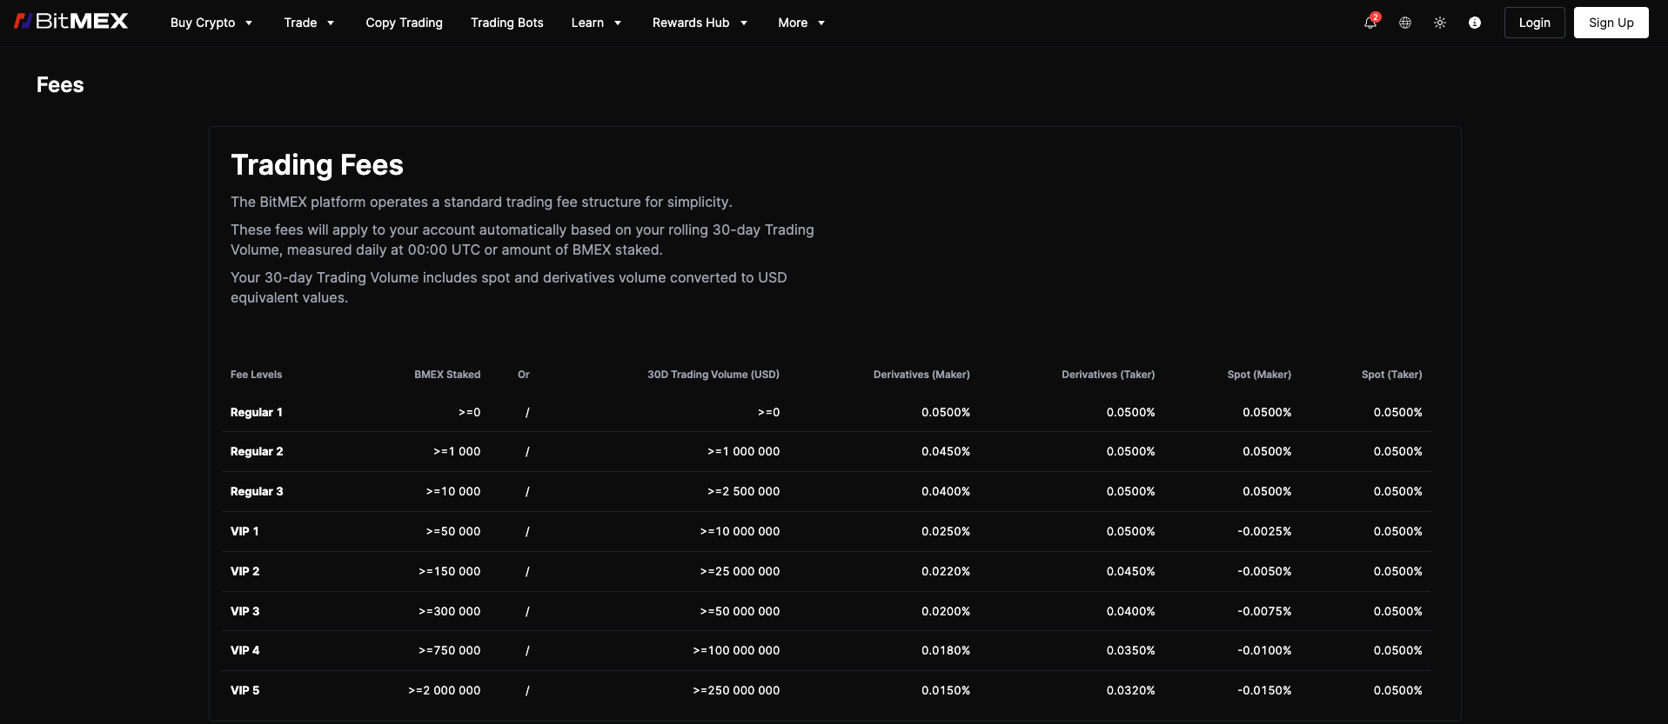1668x724 pixels.
Task: Click the info circle icon
Action: [1475, 23]
